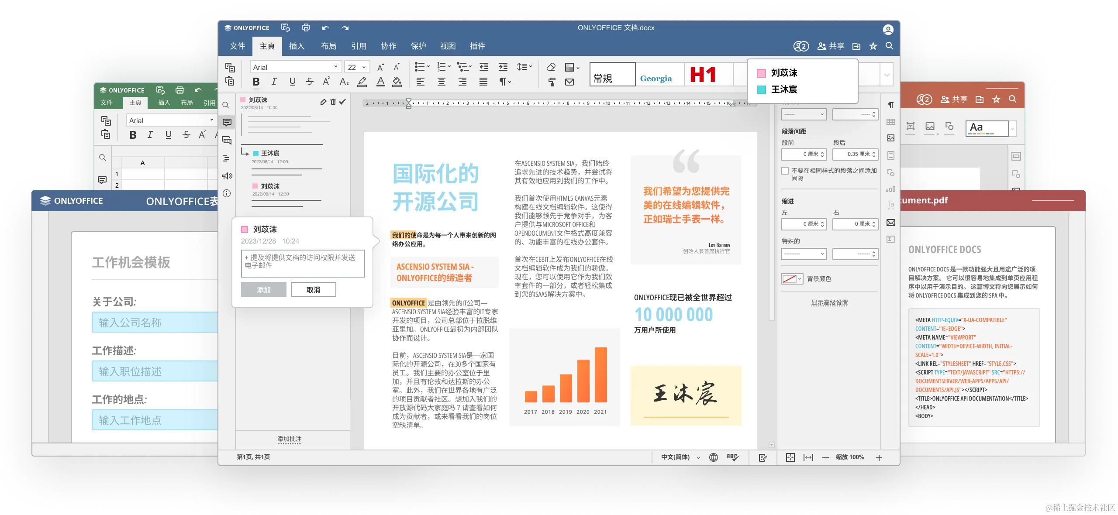1118x515 pixels.
Task: Click the Bold formatting icon
Action: click(x=256, y=82)
